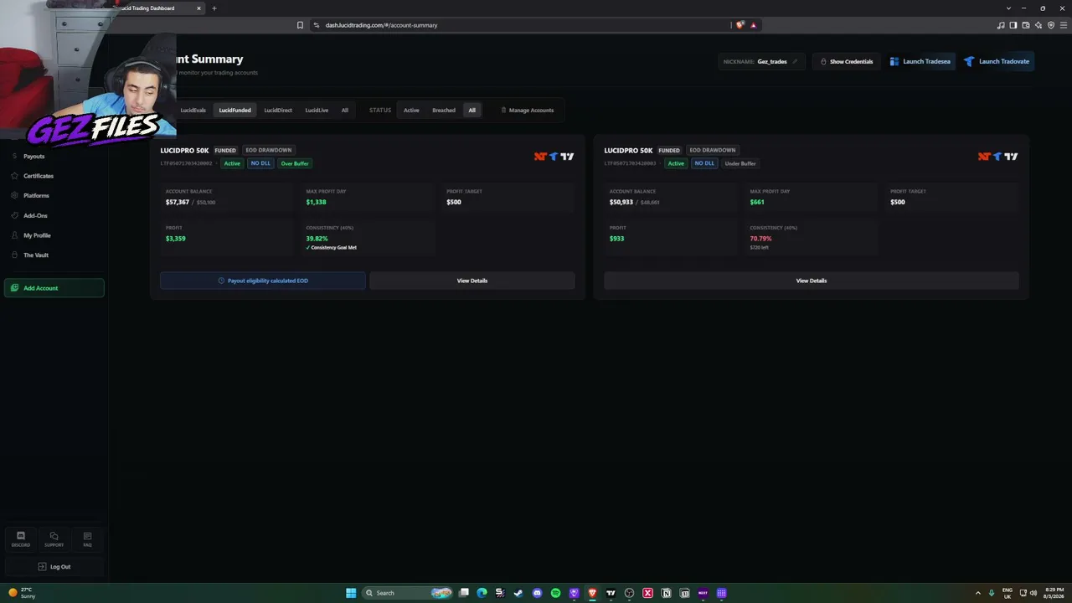Open the Leo AI sparkle icon
Image resolution: width=1072 pixels, height=603 pixels.
tap(1038, 25)
